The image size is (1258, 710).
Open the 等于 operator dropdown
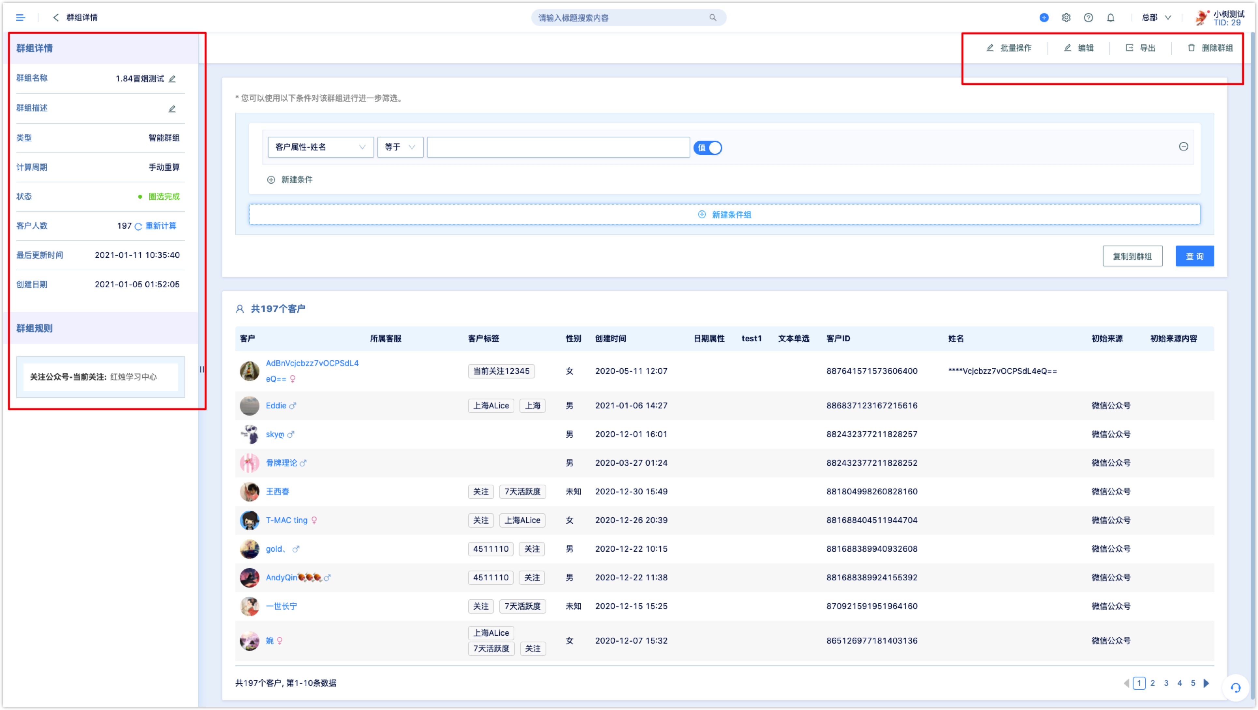[x=400, y=147]
